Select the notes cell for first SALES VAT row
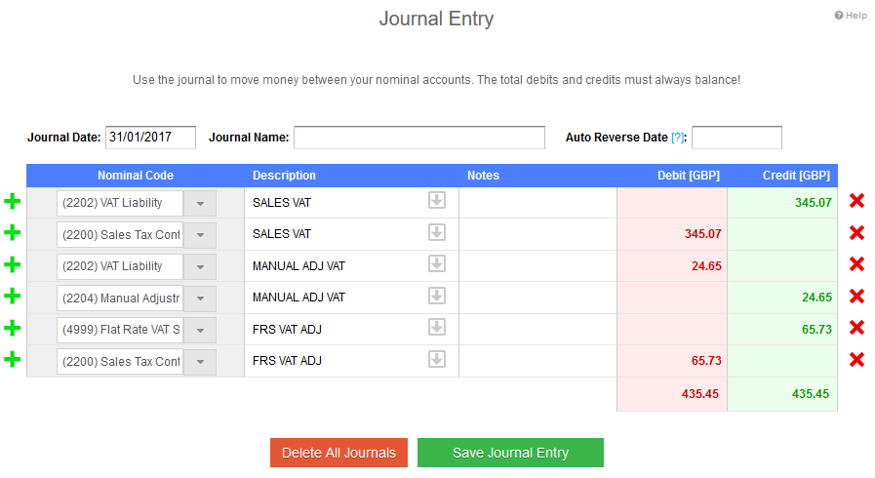Image resolution: width=875 pixels, height=478 pixels. click(537, 202)
